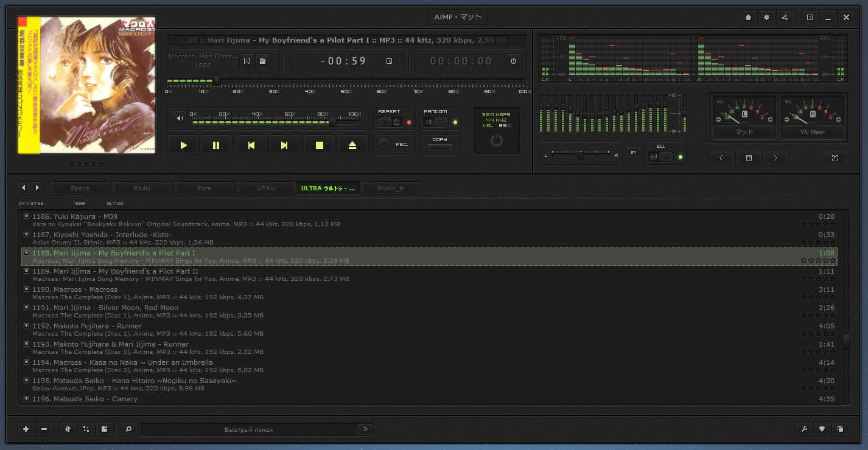The width and height of the screenshot is (868, 450).
Task: Click the COPY button
Action: [439, 147]
